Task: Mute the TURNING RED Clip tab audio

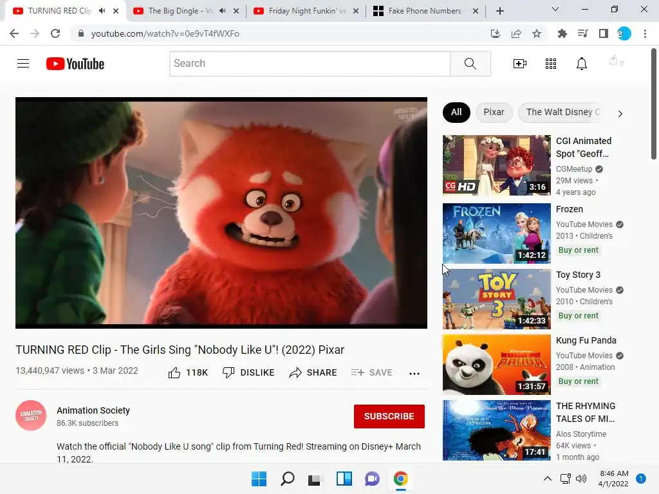Action: click(102, 11)
